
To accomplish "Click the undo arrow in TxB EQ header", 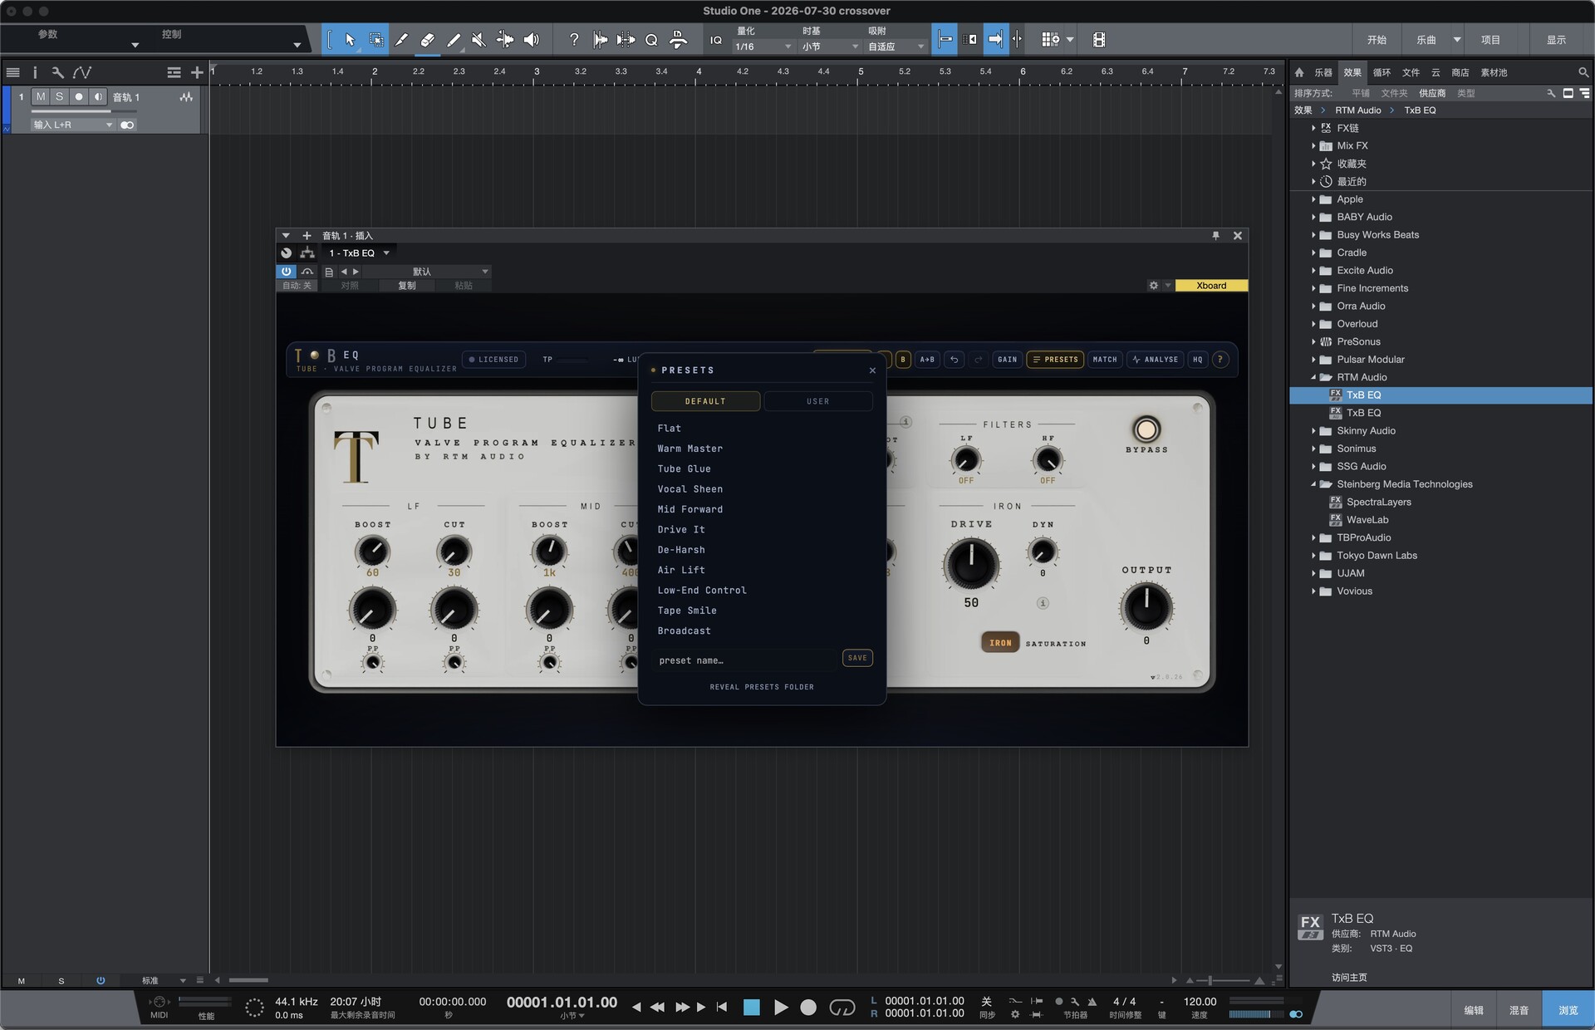I will point(955,360).
